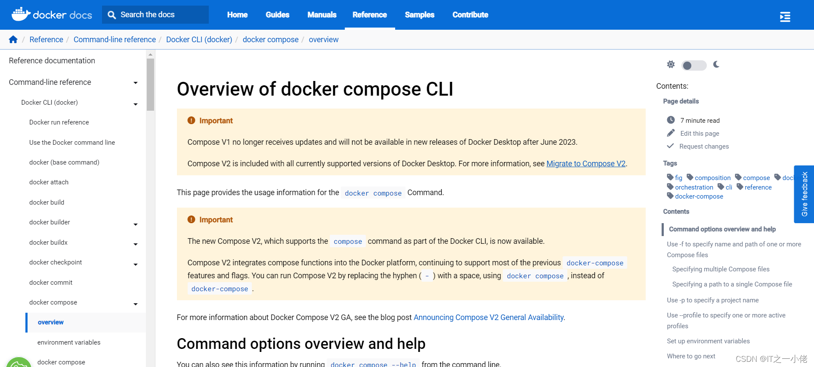Click docker compose breadcrumb link
This screenshot has width=814, height=367.
(270, 40)
